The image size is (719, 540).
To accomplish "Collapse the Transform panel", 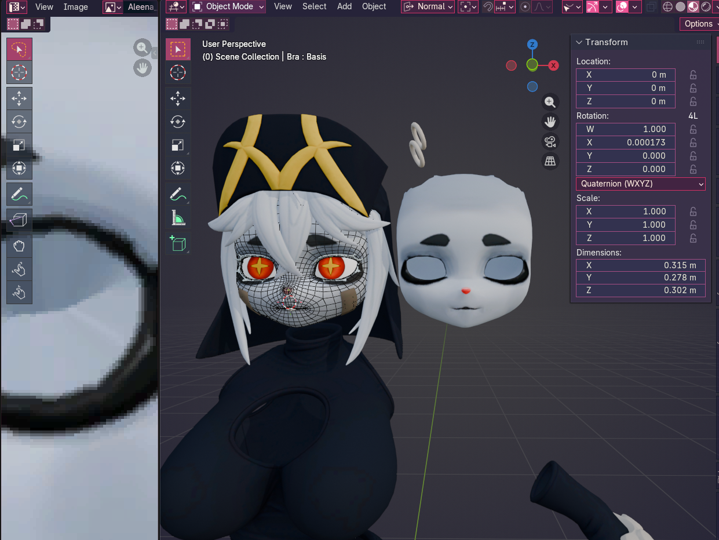I will coord(579,42).
